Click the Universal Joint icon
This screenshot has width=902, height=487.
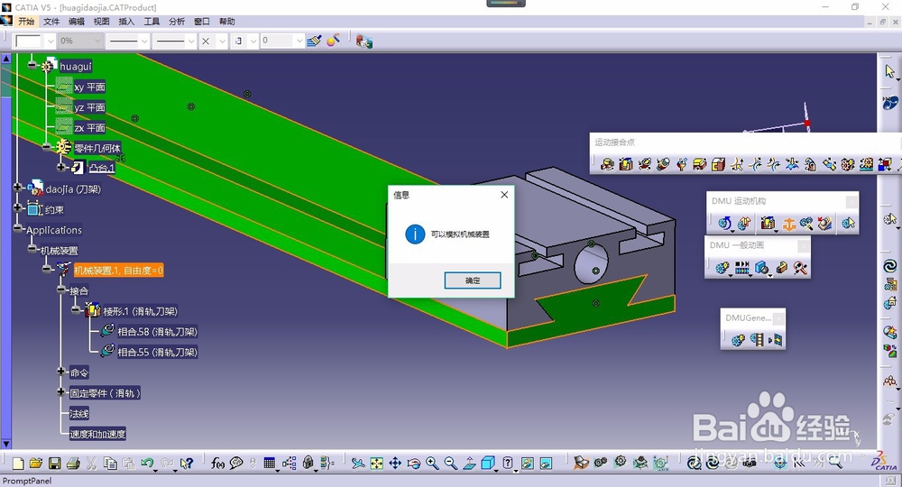click(810, 165)
